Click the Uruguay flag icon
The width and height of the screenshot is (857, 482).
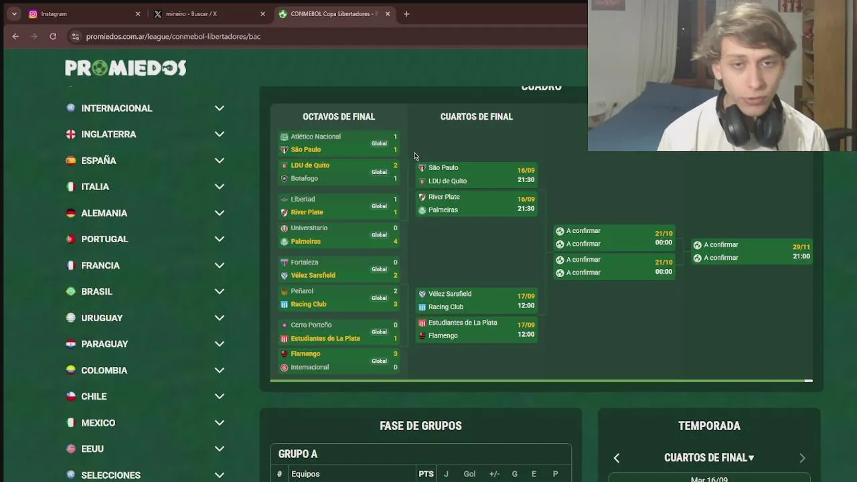tap(70, 317)
